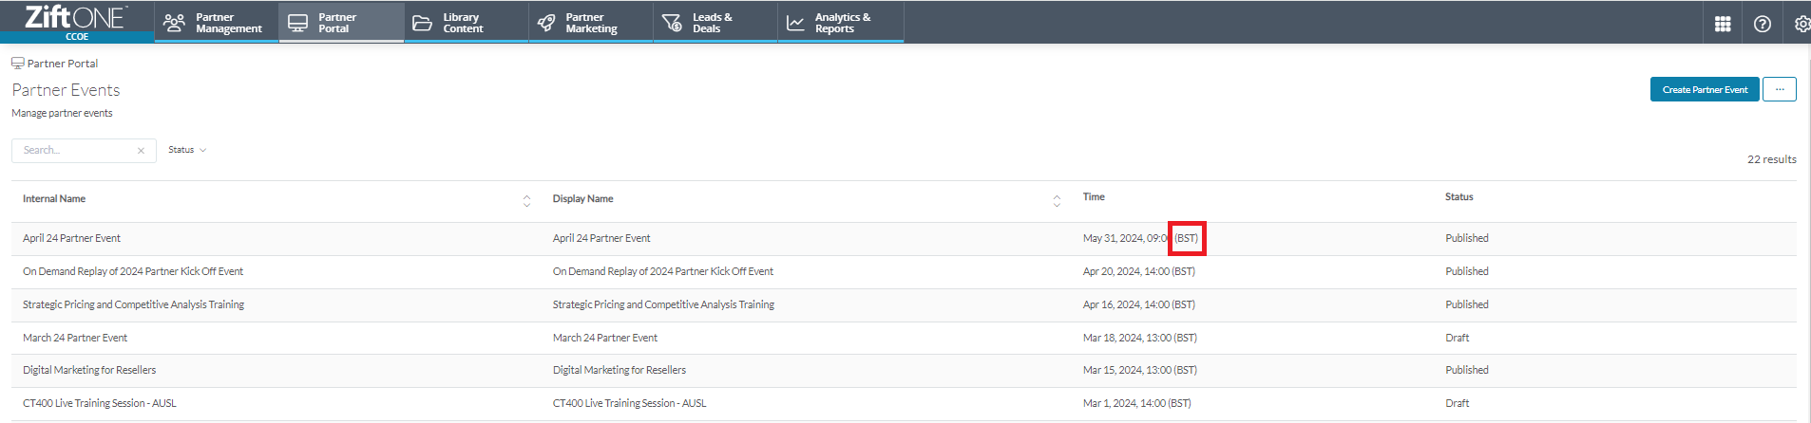The image size is (1811, 423).
Task: Open the Library Content menu
Action: (466, 23)
